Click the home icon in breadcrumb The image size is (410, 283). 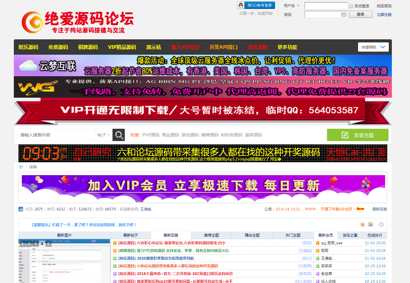tap(21, 167)
